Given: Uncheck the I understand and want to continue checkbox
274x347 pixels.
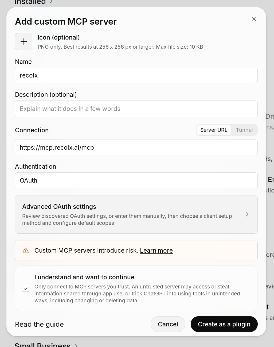Looking at the screenshot, I should click(x=26, y=288).
